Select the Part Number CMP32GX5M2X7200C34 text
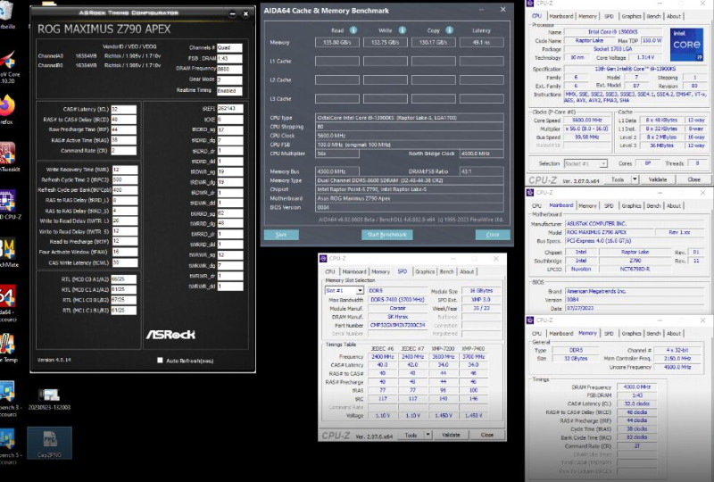Viewport: 714px width, 482px height. point(397,325)
